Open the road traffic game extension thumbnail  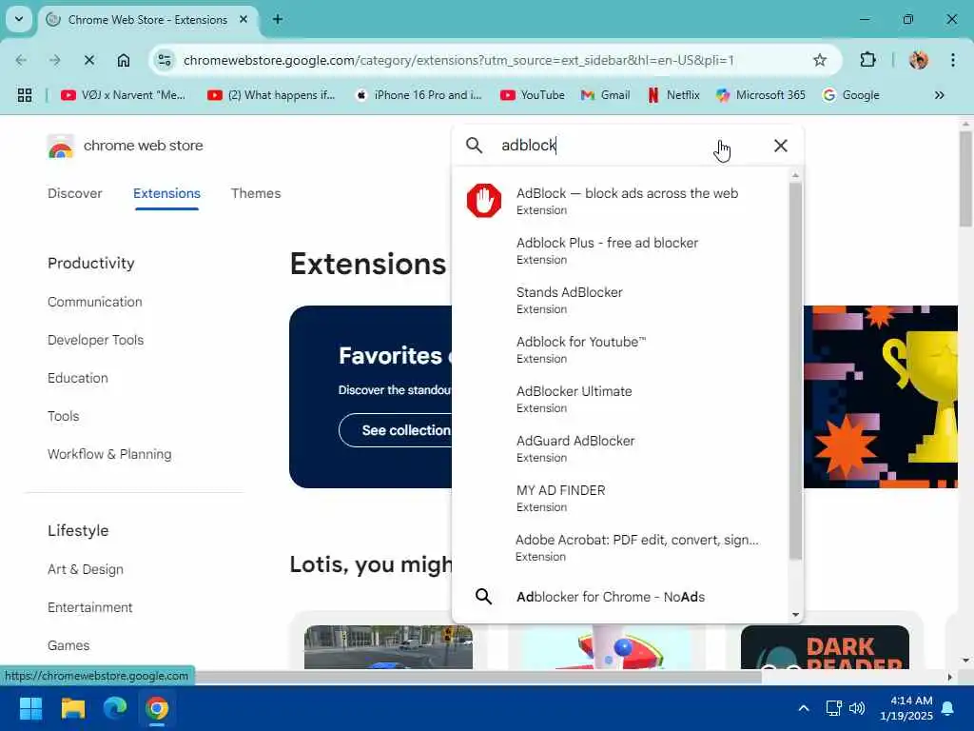(x=388, y=647)
